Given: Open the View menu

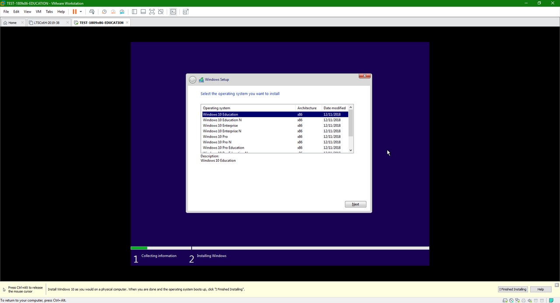Looking at the screenshot, I should 28,12.
